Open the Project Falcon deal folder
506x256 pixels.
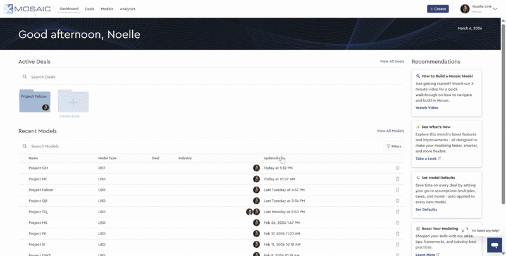35,101
